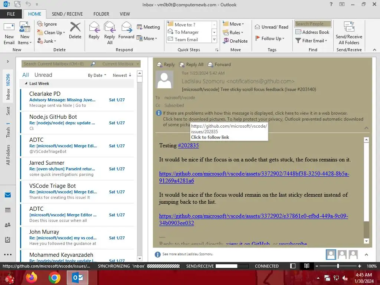Viewport: 380px width, 285px height.
Task: Select 'Move to: ?' quick step
Action: (189, 24)
